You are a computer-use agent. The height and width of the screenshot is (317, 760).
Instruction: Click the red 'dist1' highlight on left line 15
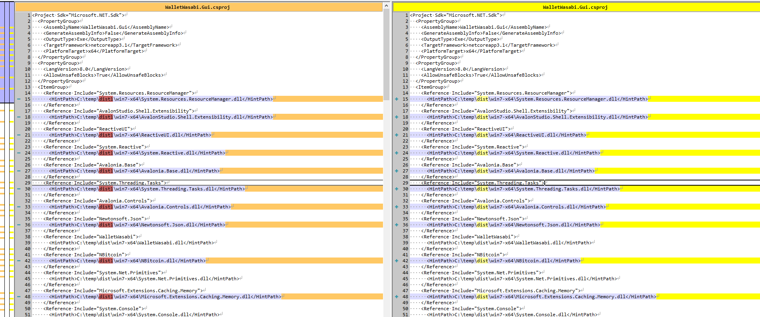click(x=106, y=99)
